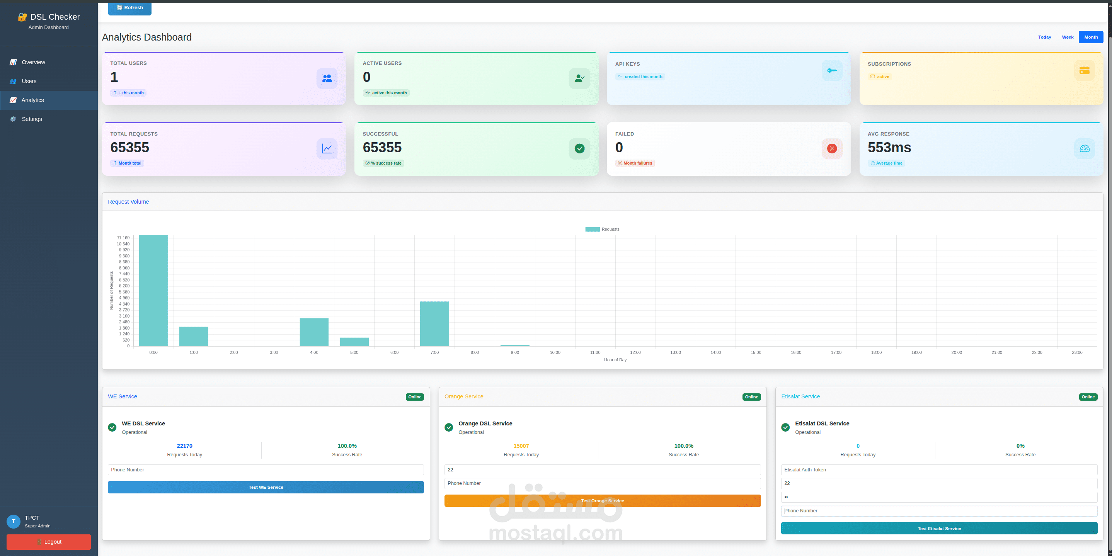Image resolution: width=1112 pixels, height=556 pixels.
Task: Click the Avg Response speedometer icon
Action: (1085, 148)
